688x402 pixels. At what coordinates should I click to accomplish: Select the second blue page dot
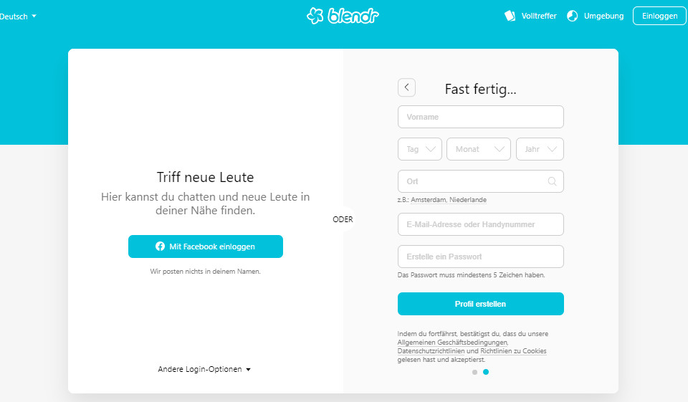(x=486, y=373)
